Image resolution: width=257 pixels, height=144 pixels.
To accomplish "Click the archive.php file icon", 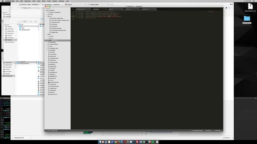I will (49, 54).
